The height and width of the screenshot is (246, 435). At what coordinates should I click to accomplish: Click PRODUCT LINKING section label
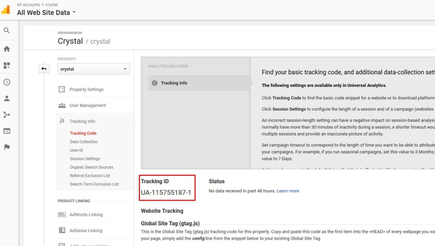coord(73,201)
